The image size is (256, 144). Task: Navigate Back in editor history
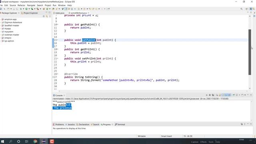click(x=96, y=9)
